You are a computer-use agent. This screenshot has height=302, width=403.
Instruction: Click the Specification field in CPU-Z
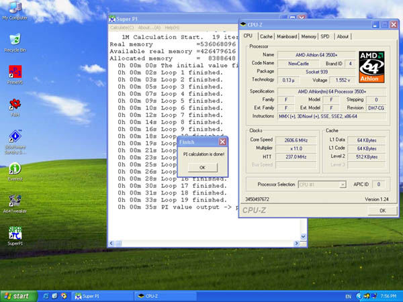click(332, 91)
